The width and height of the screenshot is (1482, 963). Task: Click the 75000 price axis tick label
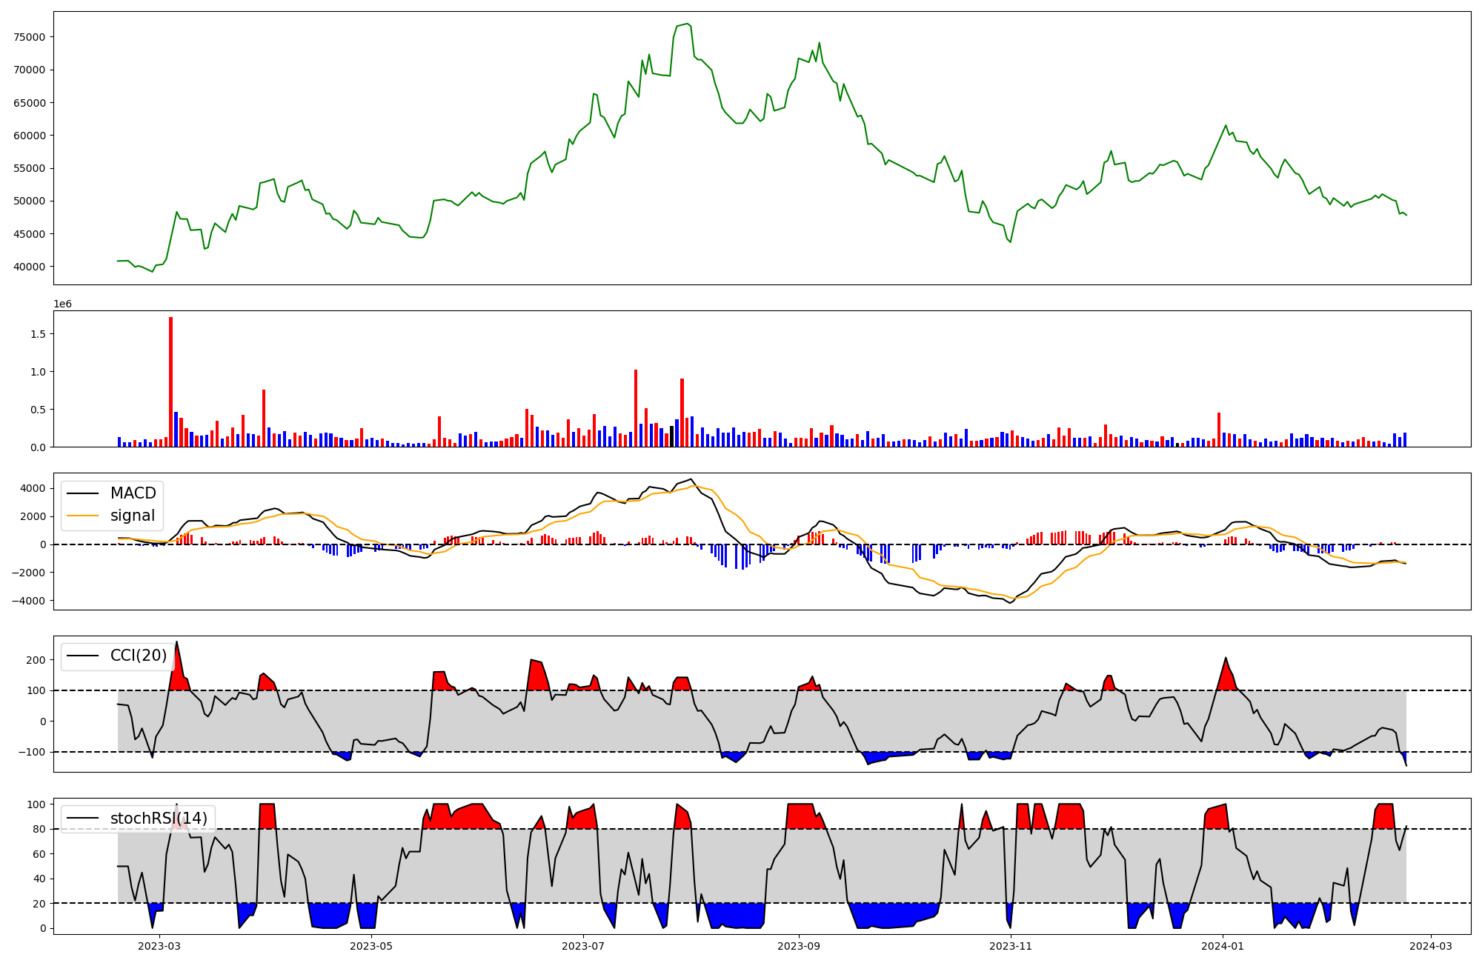click(29, 37)
